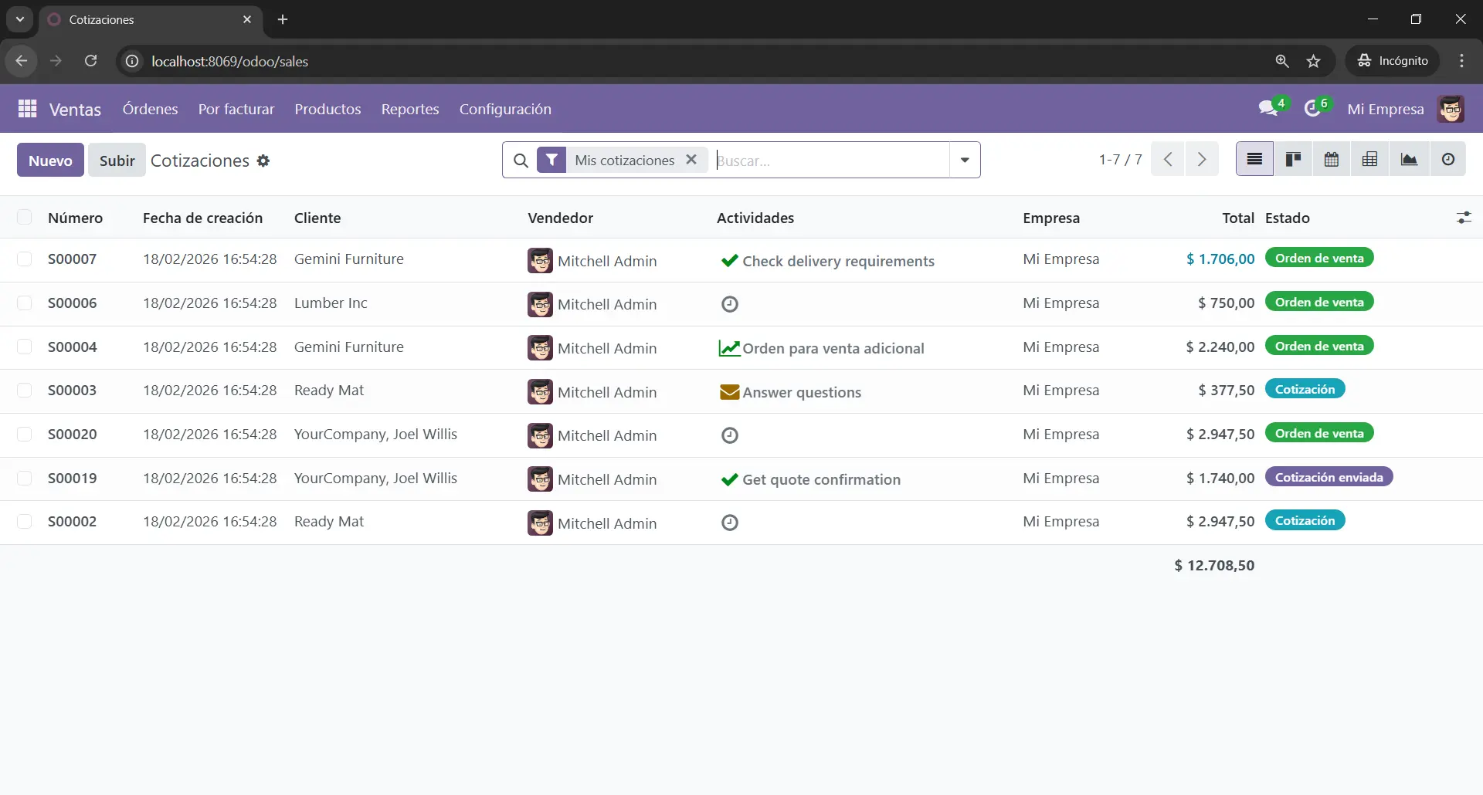Tick the checkbox for order S00003
Image resolution: width=1483 pixels, height=795 pixels.
(x=25, y=391)
